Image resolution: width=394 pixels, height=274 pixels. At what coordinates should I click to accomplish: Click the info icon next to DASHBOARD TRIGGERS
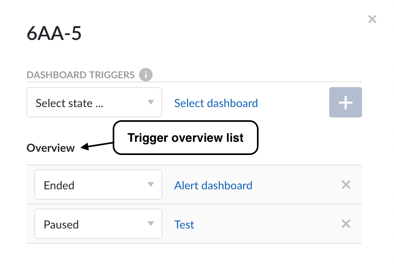click(x=146, y=74)
